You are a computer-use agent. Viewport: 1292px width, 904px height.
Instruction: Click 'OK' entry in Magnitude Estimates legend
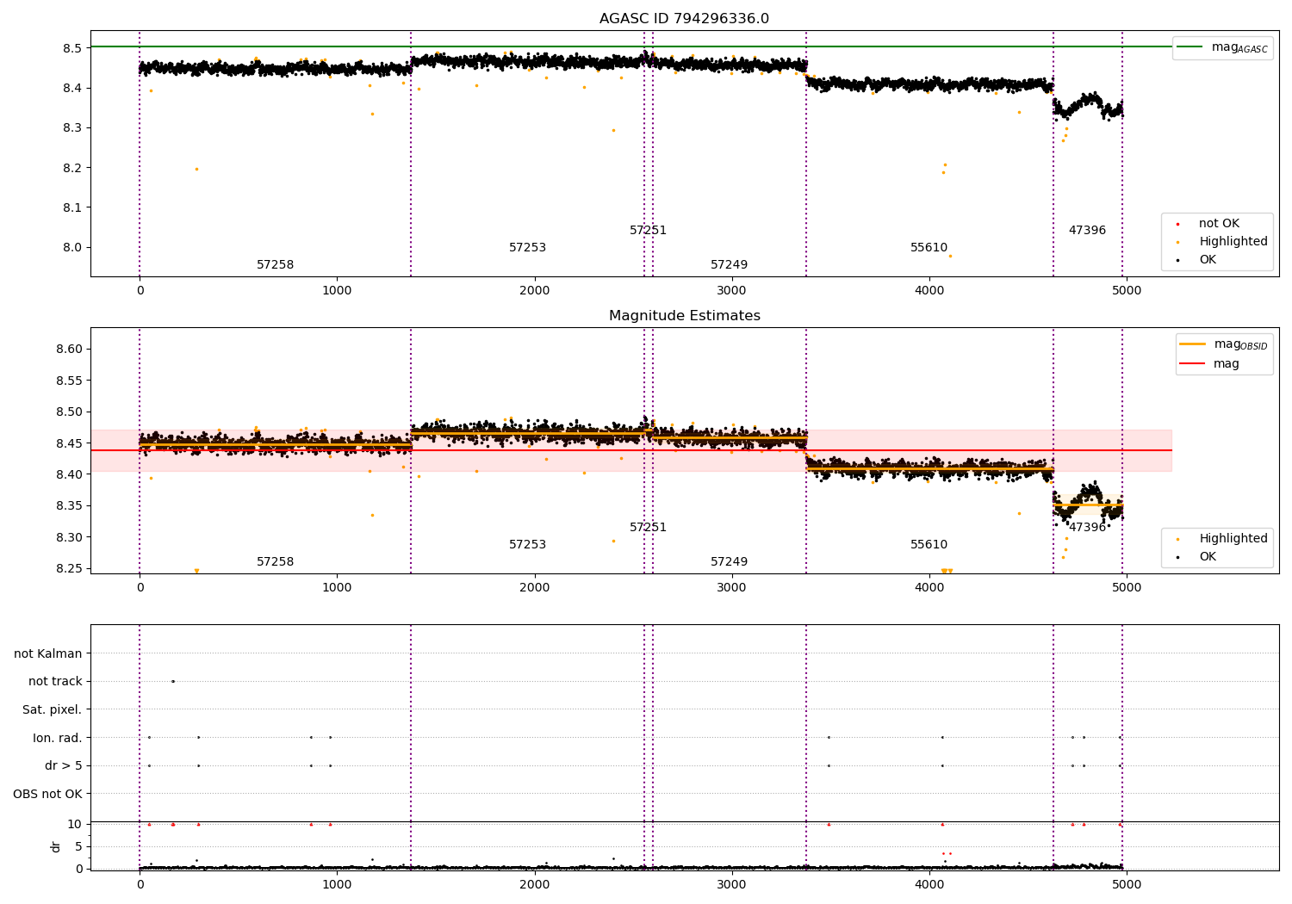click(x=1208, y=557)
